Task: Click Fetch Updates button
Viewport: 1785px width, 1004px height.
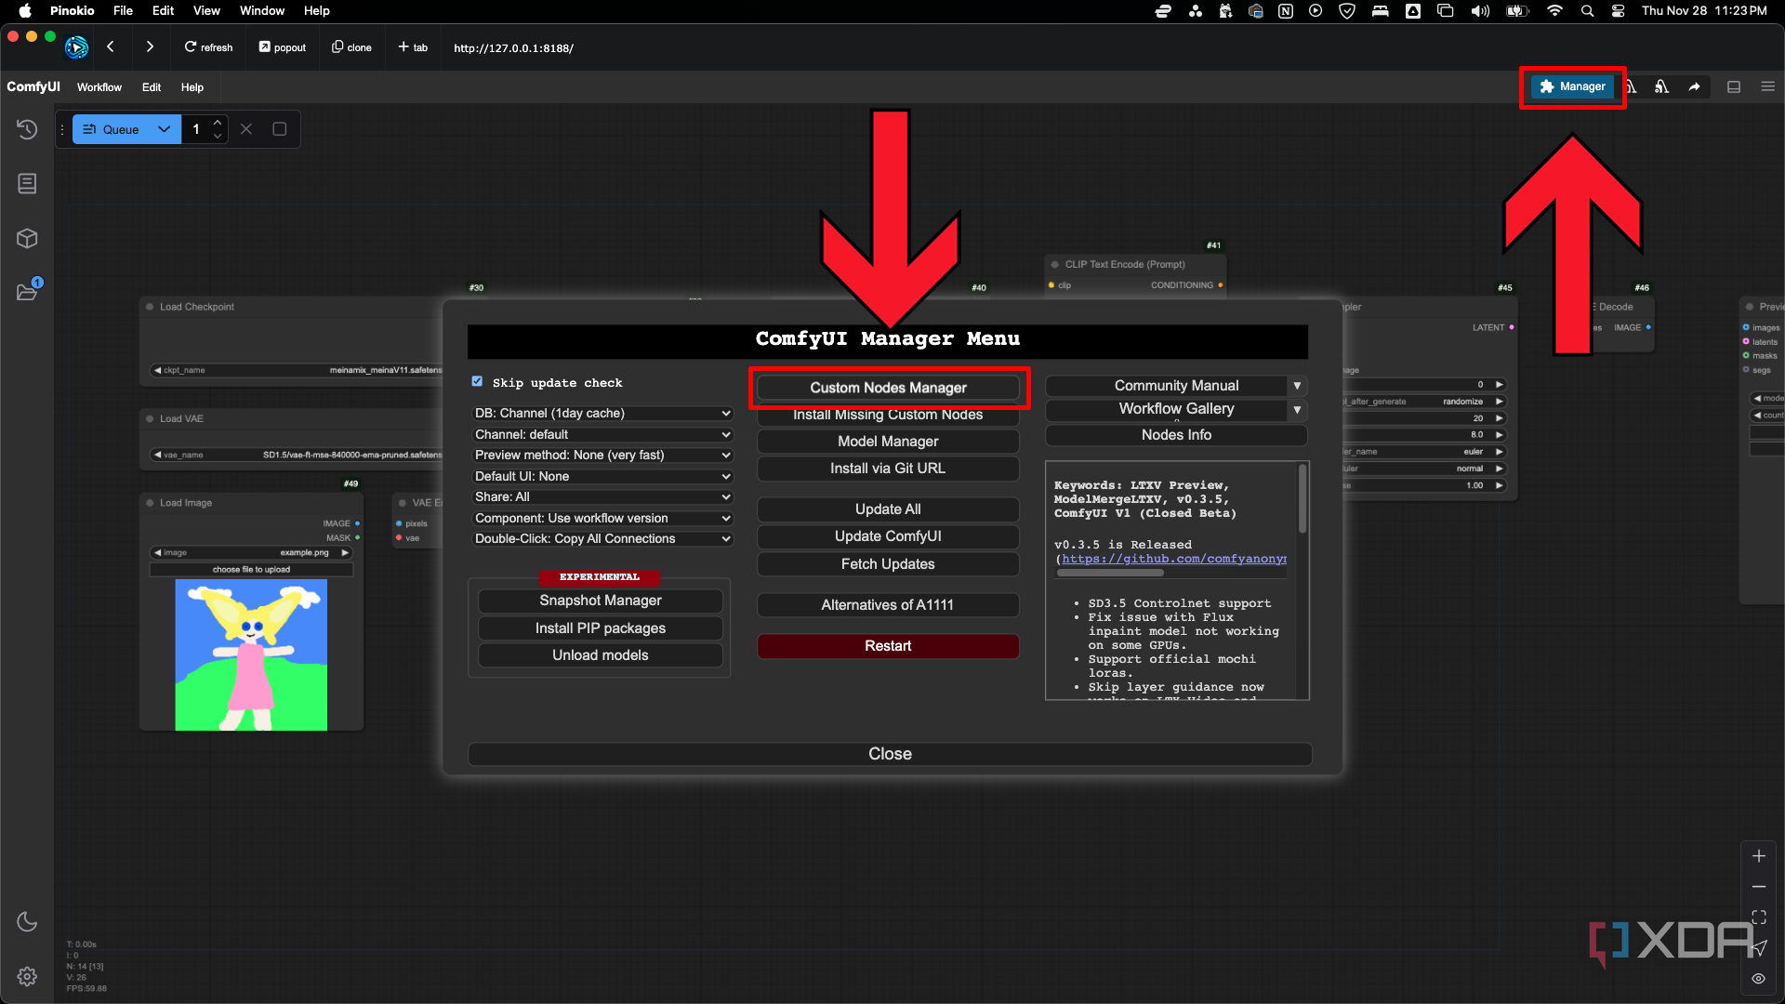Action: (x=888, y=564)
